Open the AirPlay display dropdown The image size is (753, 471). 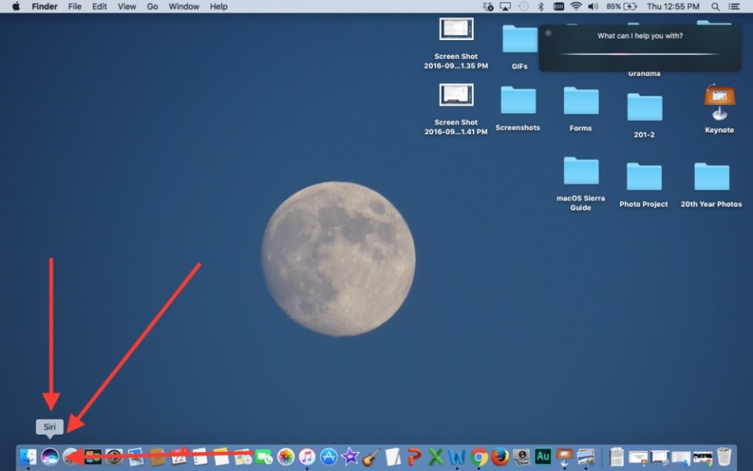(x=505, y=6)
